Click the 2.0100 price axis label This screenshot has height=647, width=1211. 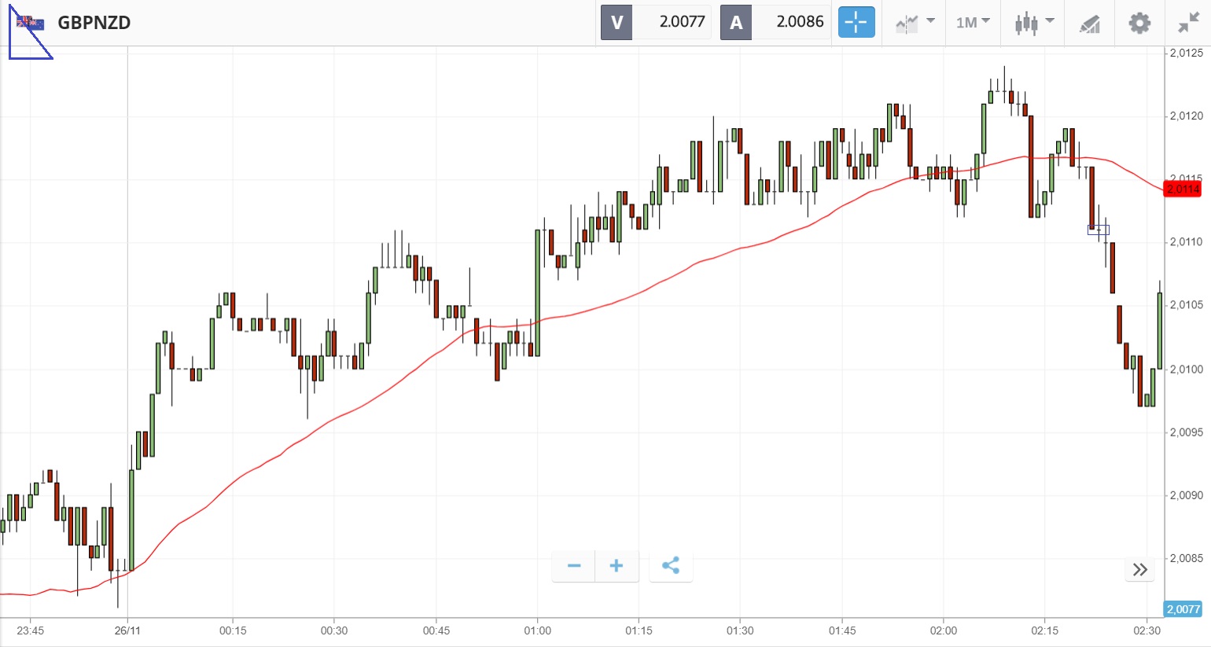coord(1186,369)
